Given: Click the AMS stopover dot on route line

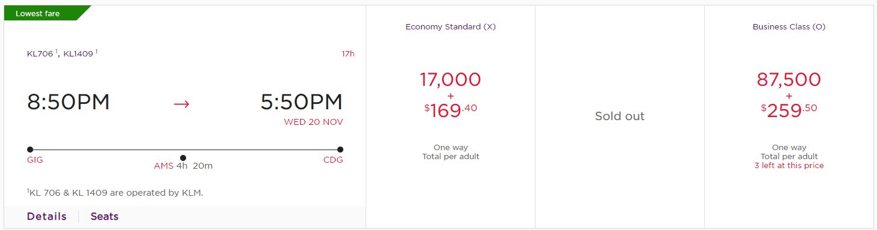Looking at the screenshot, I should point(183,158).
